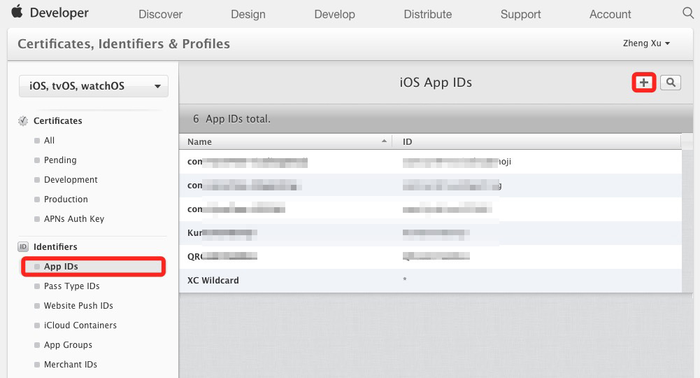
Task: Open the Account page link
Action: click(x=610, y=14)
